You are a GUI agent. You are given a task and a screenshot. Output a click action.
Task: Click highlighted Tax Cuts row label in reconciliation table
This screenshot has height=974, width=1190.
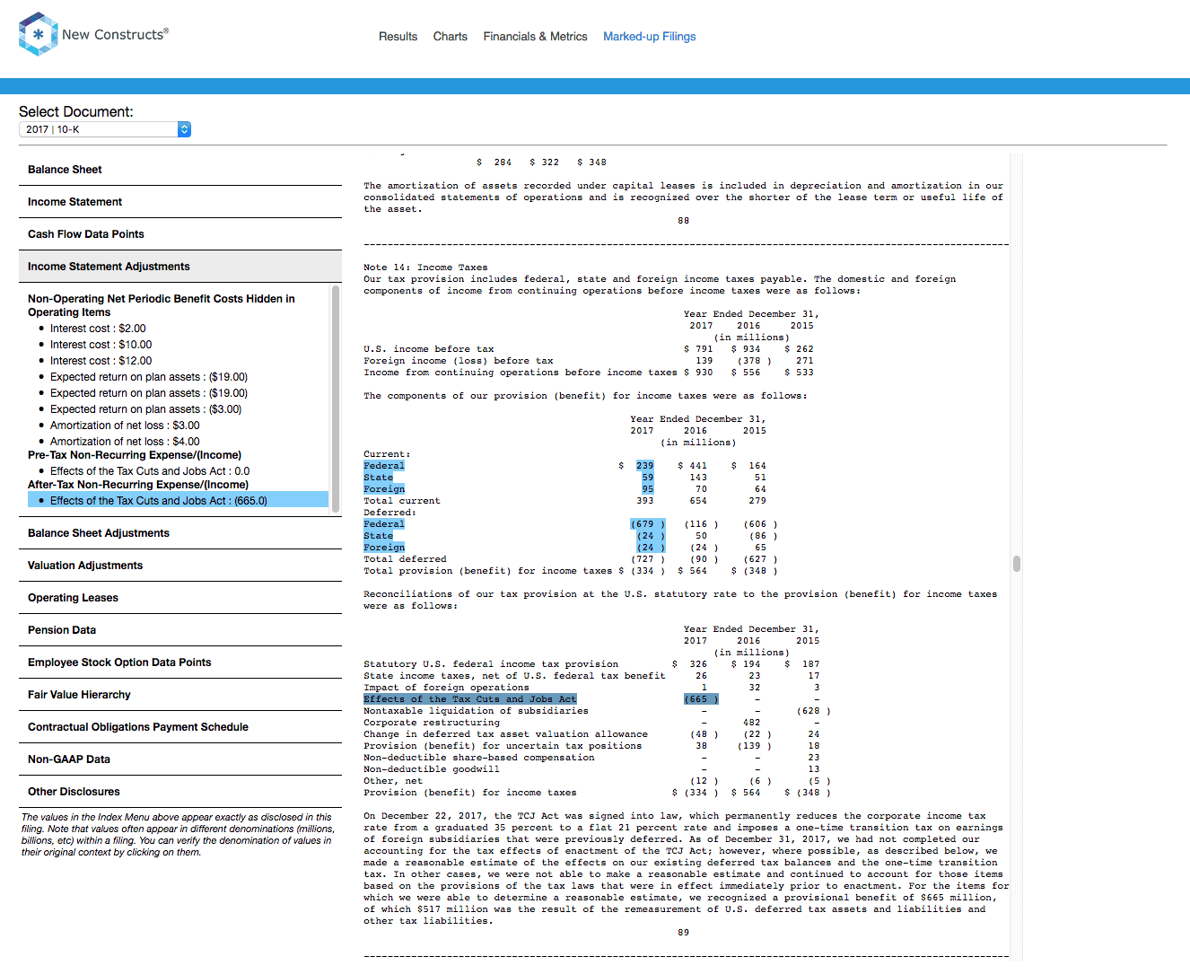470,699
